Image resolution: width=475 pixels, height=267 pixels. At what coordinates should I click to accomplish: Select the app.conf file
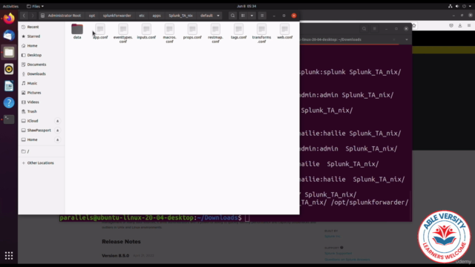[x=100, y=31]
